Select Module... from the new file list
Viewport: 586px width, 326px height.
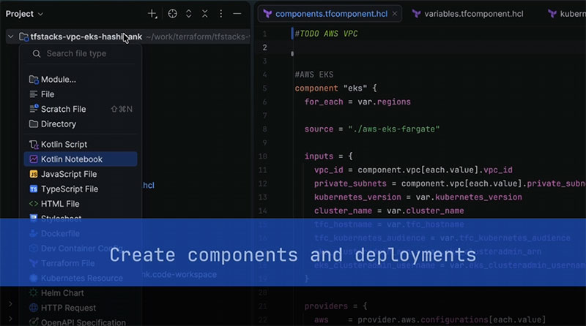(x=58, y=79)
